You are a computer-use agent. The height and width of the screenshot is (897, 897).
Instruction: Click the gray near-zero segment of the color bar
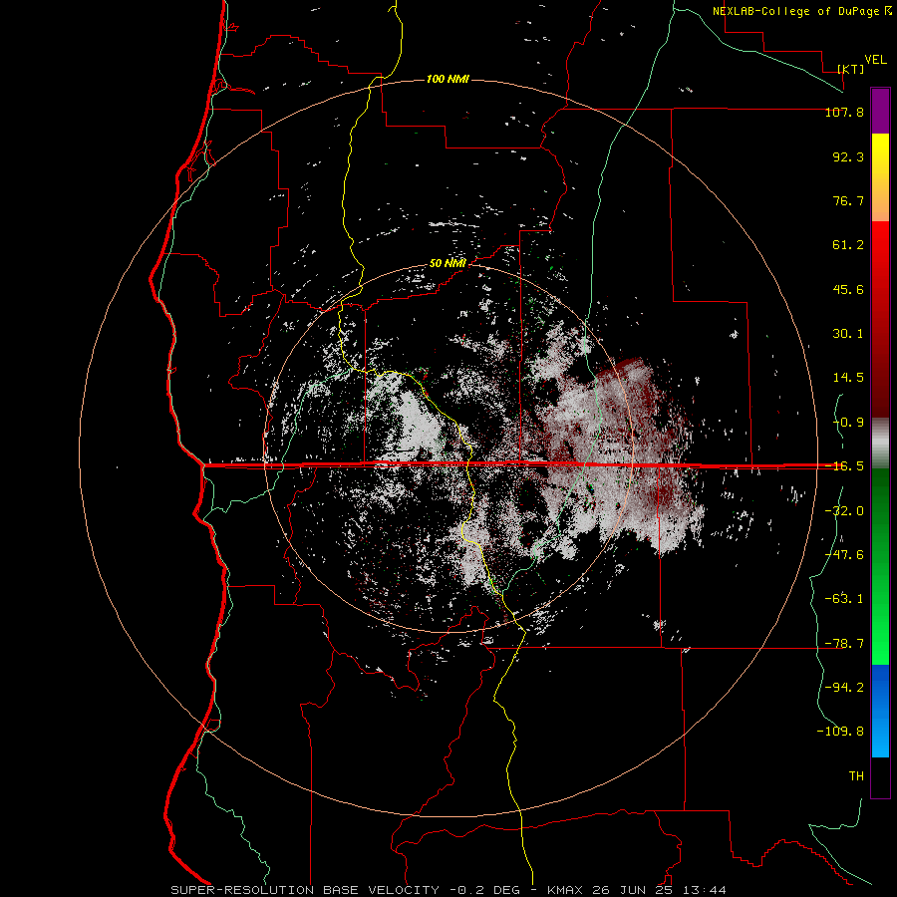[x=880, y=443]
